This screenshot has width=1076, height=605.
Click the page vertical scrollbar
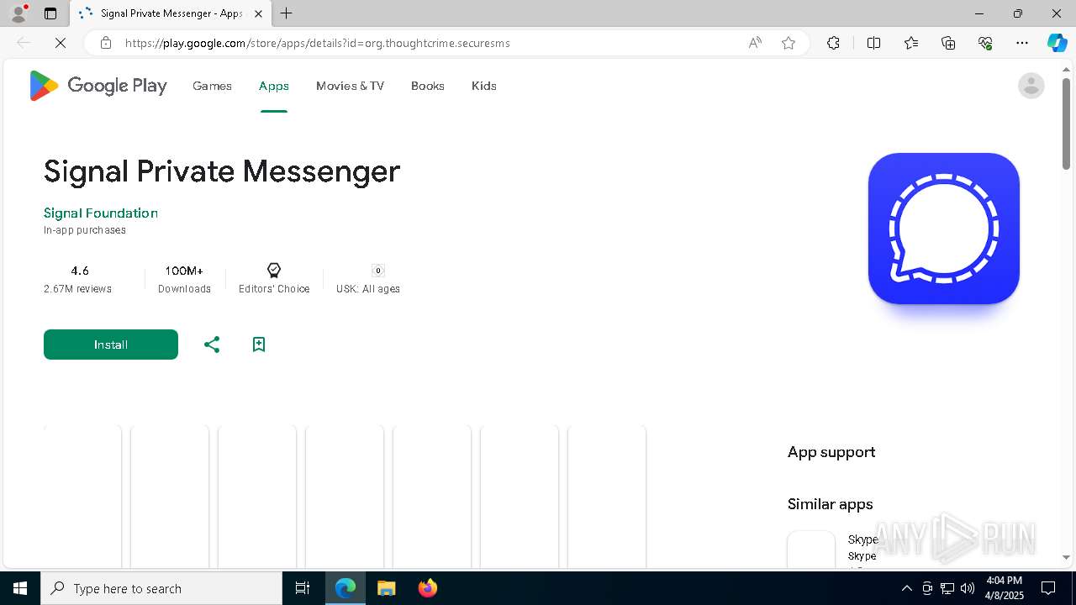click(1066, 124)
